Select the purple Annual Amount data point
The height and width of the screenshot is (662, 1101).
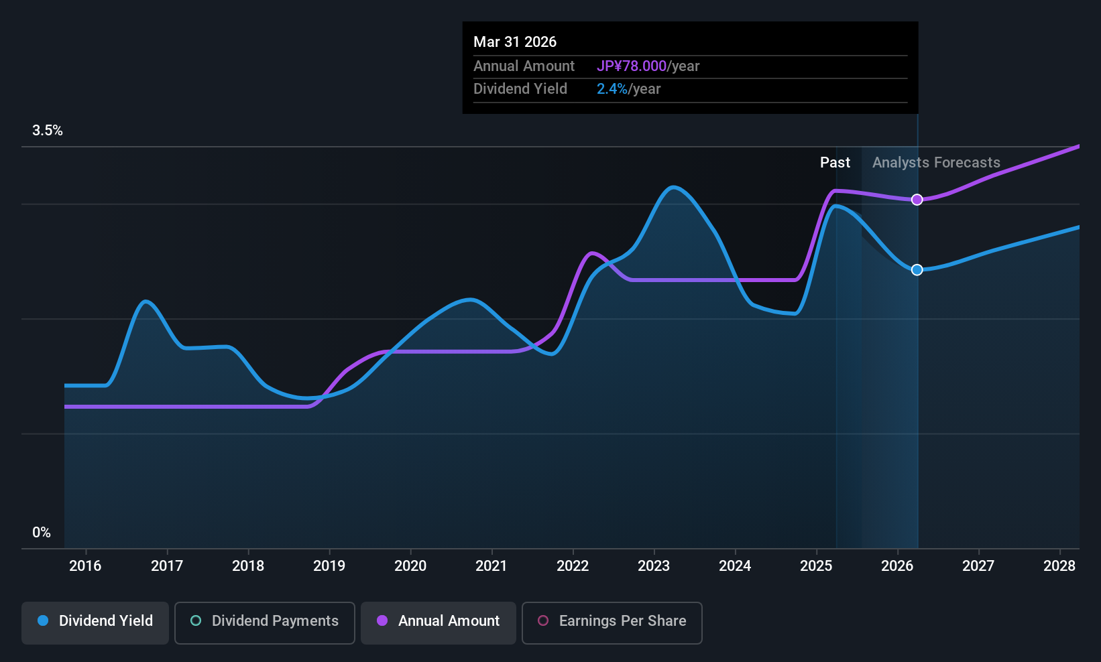[x=917, y=200]
